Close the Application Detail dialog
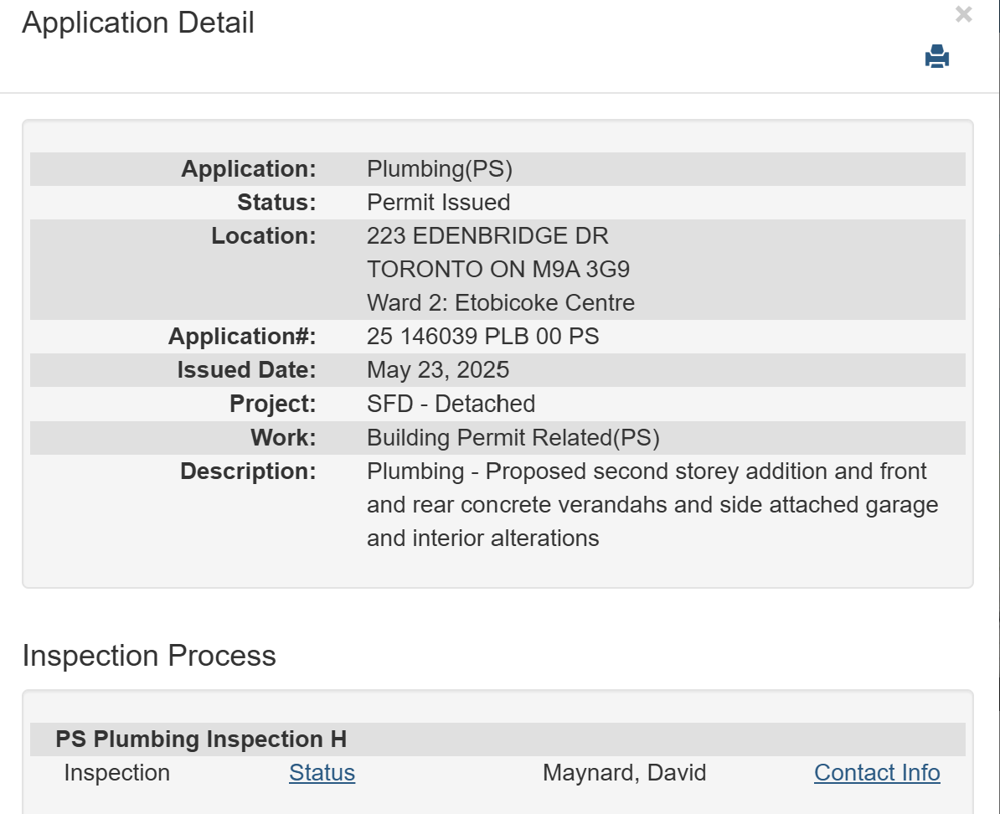1000x814 pixels. coord(963,14)
